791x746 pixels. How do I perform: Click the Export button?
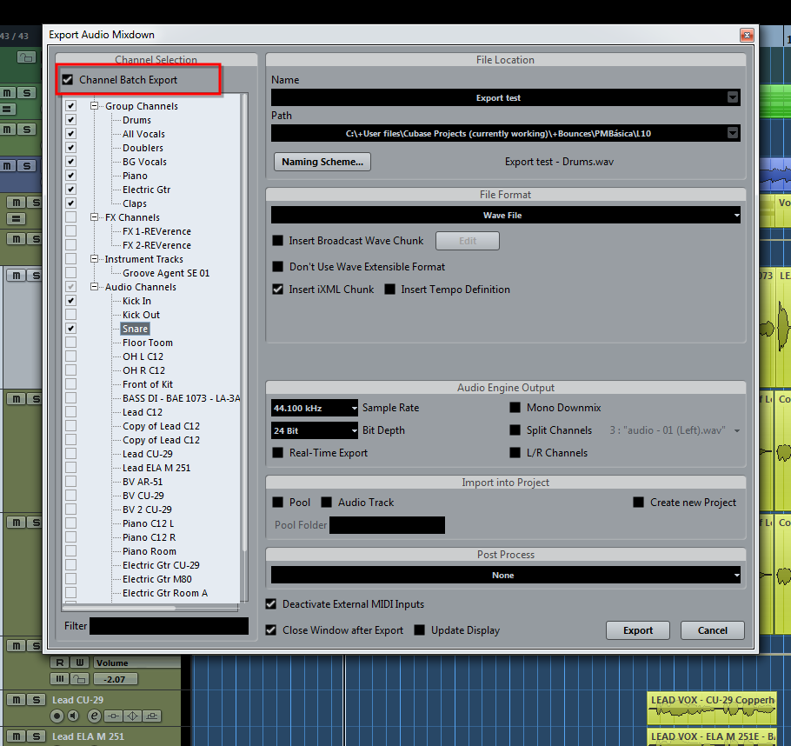pyautogui.click(x=638, y=630)
